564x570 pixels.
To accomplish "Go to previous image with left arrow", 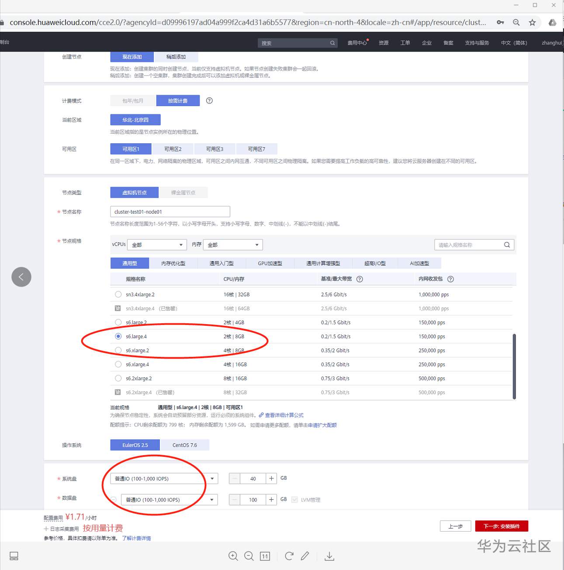I will pyautogui.click(x=21, y=277).
